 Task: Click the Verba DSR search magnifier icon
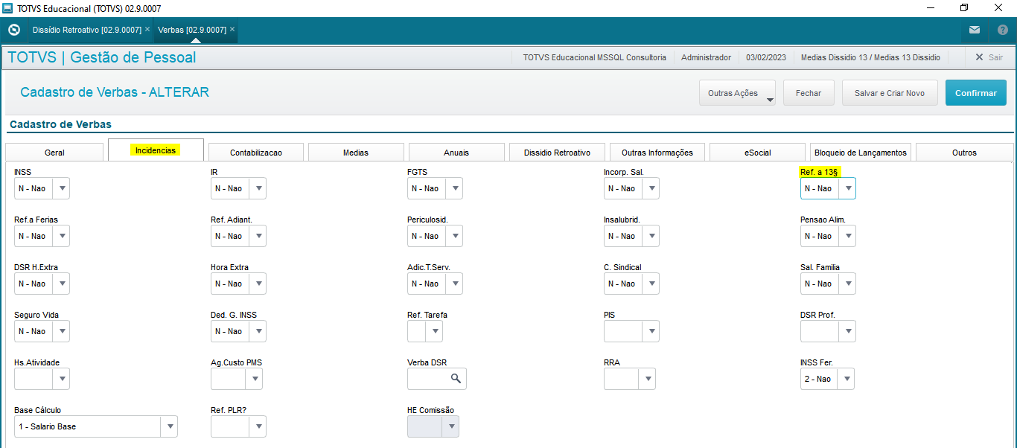pos(456,379)
